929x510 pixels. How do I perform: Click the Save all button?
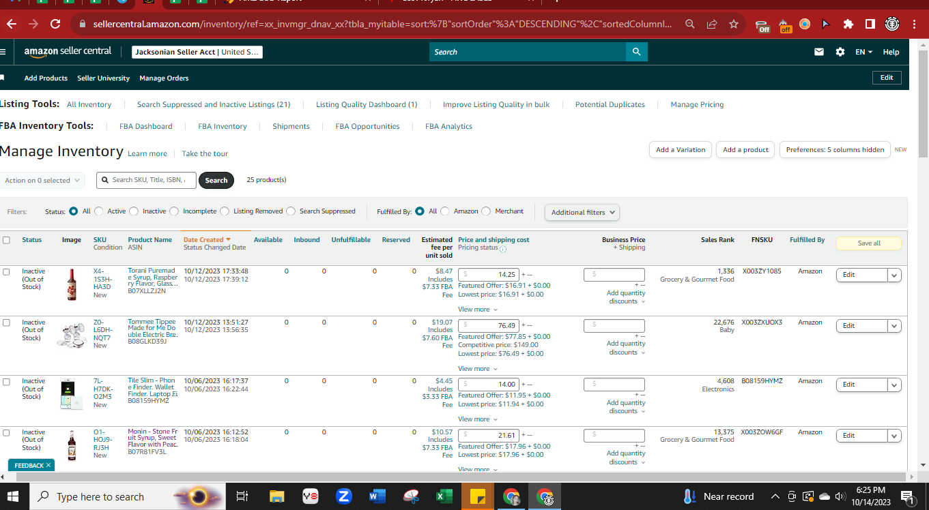pyautogui.click(x=869, y=243)
